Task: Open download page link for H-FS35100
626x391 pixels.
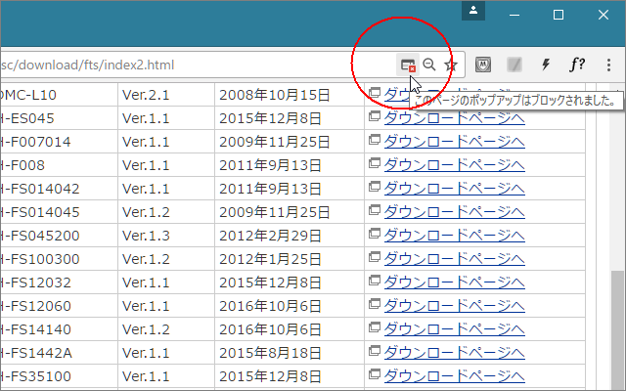Action: point(454,375)
